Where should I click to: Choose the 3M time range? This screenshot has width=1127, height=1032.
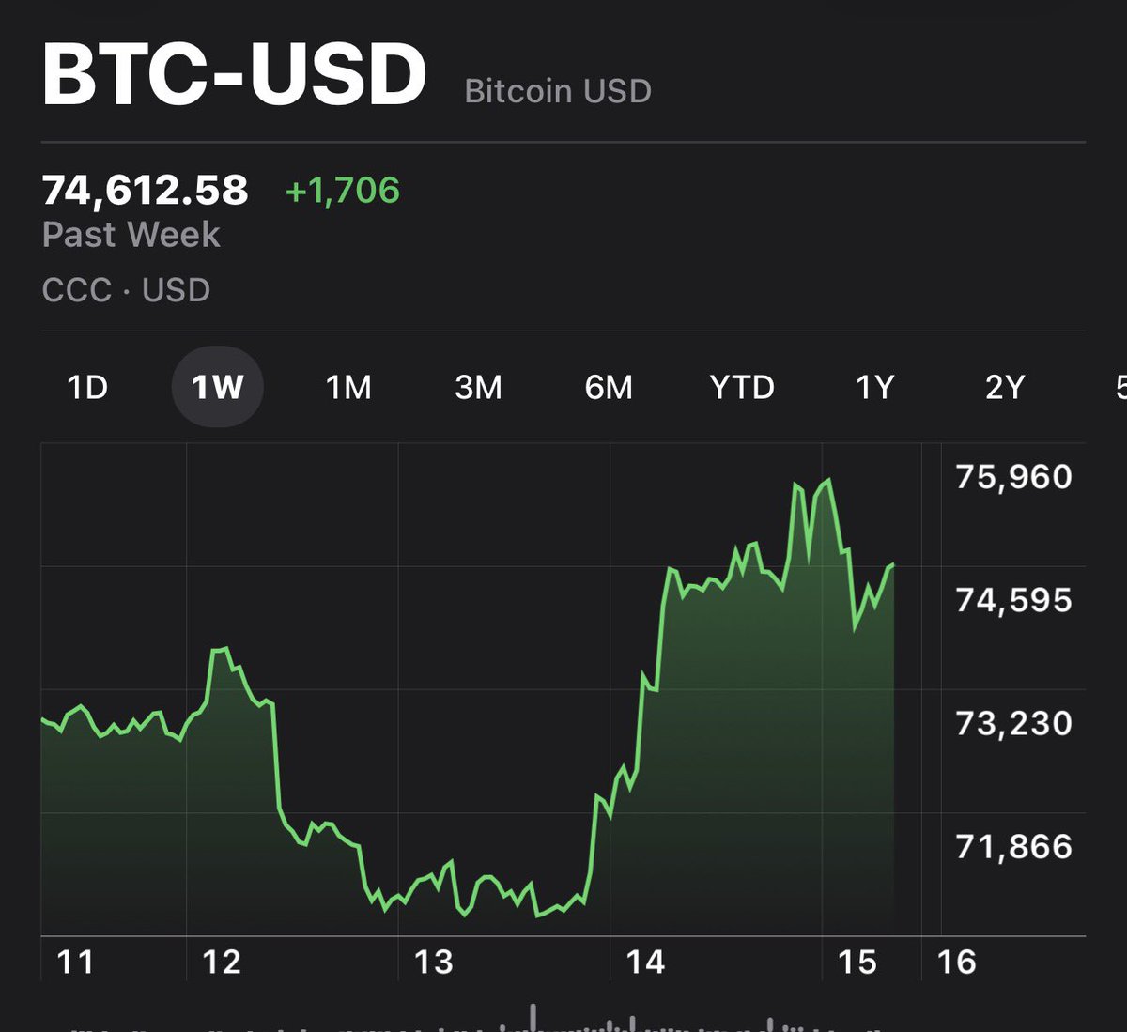478,387
